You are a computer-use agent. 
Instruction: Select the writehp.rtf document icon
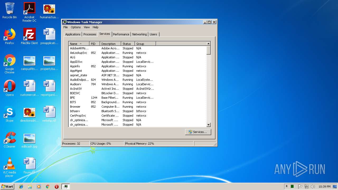coord(49,114)
